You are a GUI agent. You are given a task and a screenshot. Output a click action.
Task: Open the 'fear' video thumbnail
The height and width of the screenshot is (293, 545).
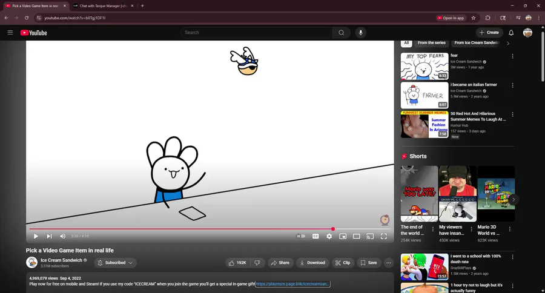click(424, 66)
